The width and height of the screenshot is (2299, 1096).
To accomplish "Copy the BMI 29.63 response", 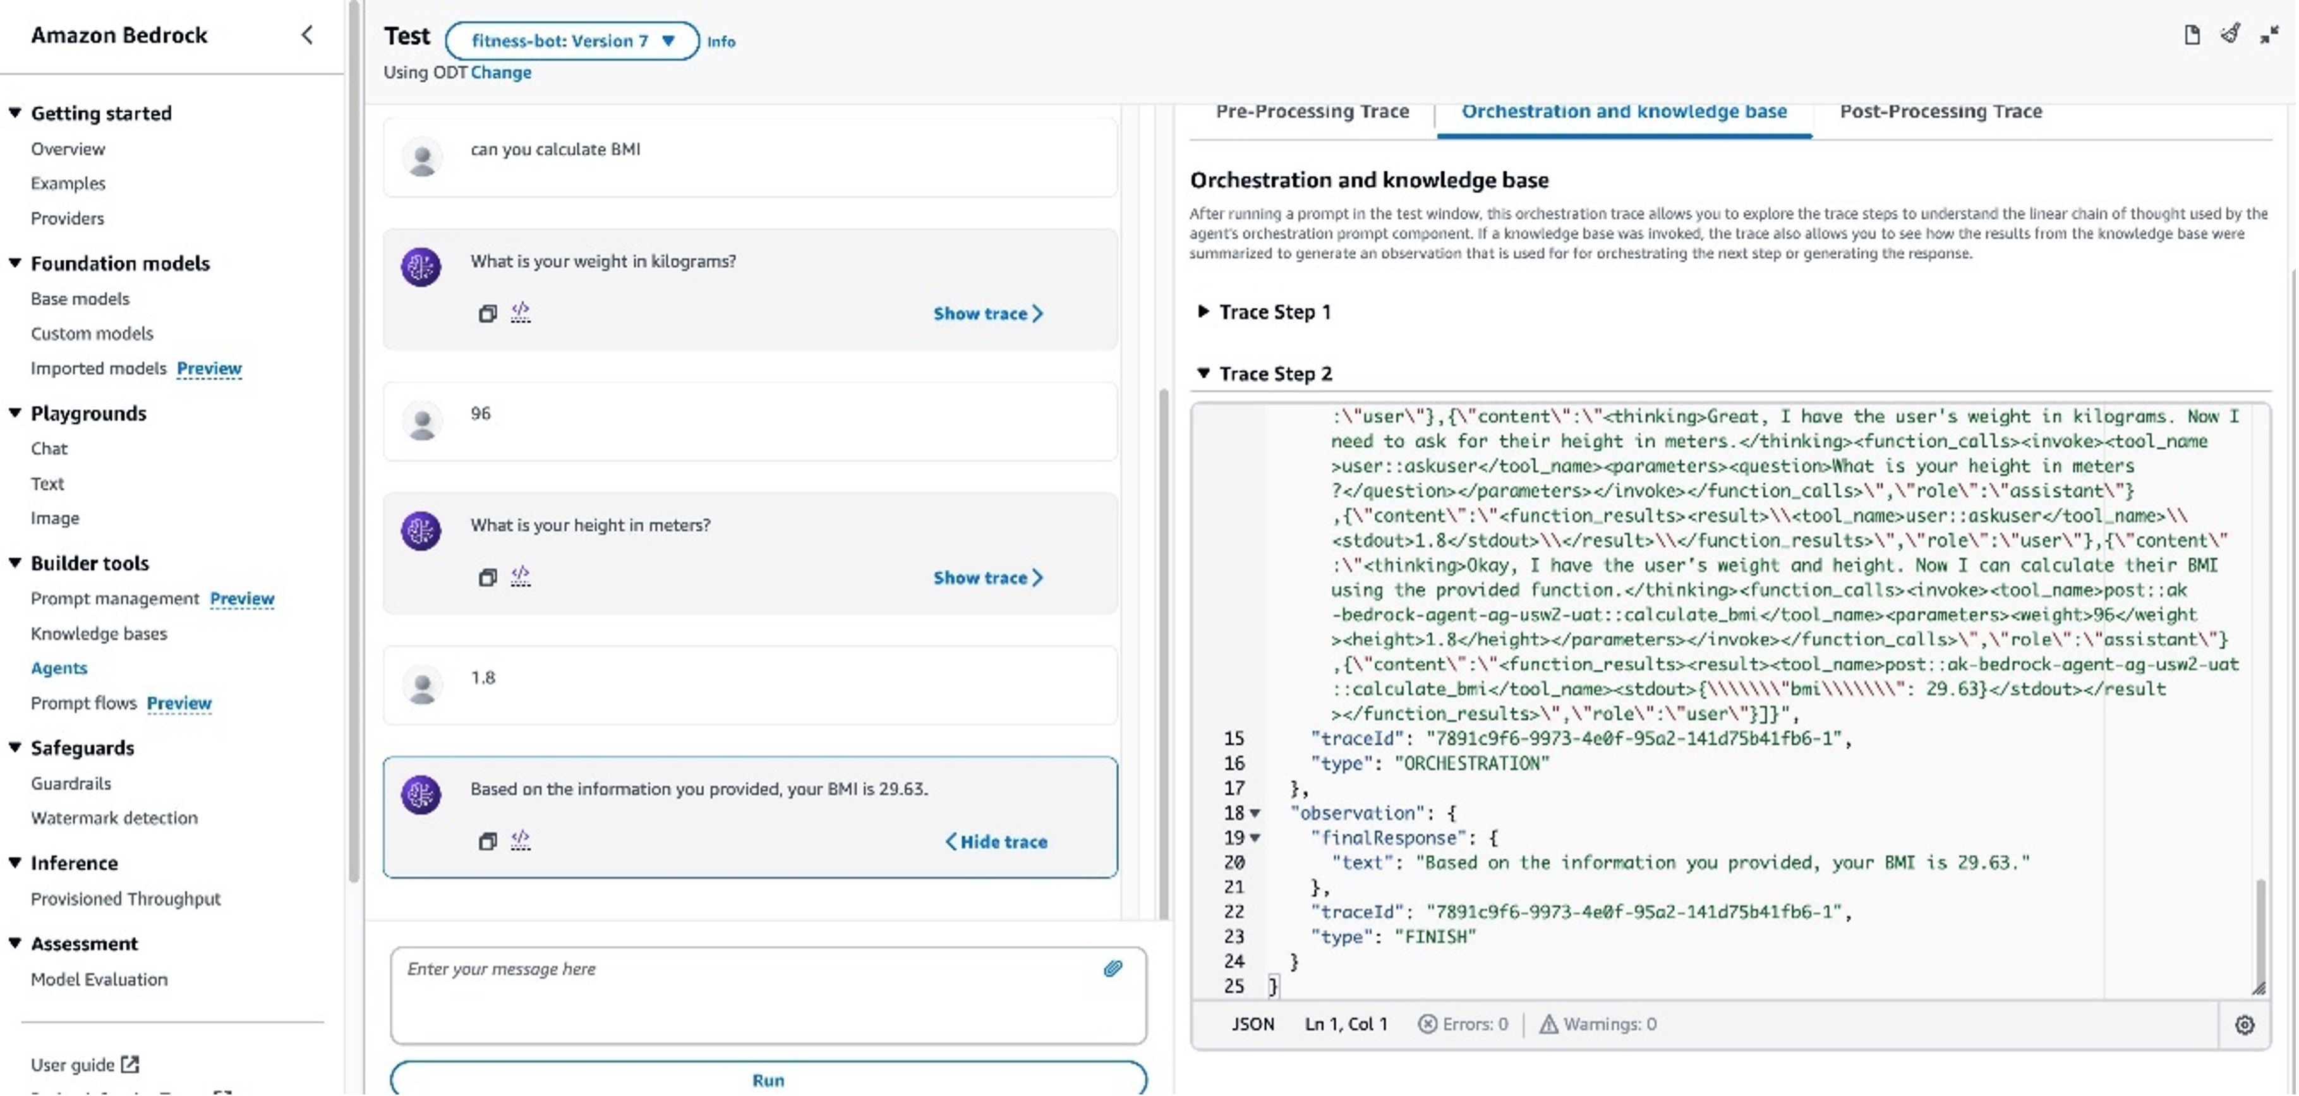I will [487, 841].
